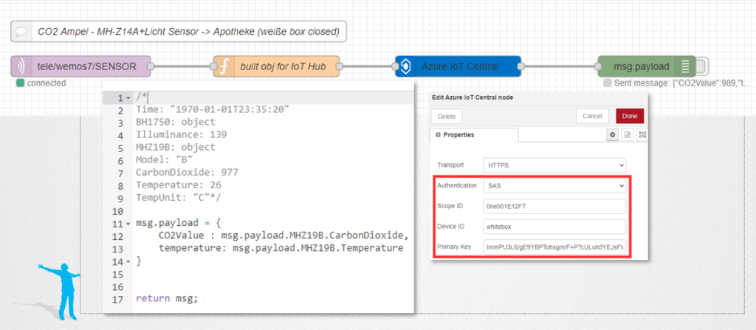
Task: Open the Authentication SAS dropdown
Action: (554, 185)
